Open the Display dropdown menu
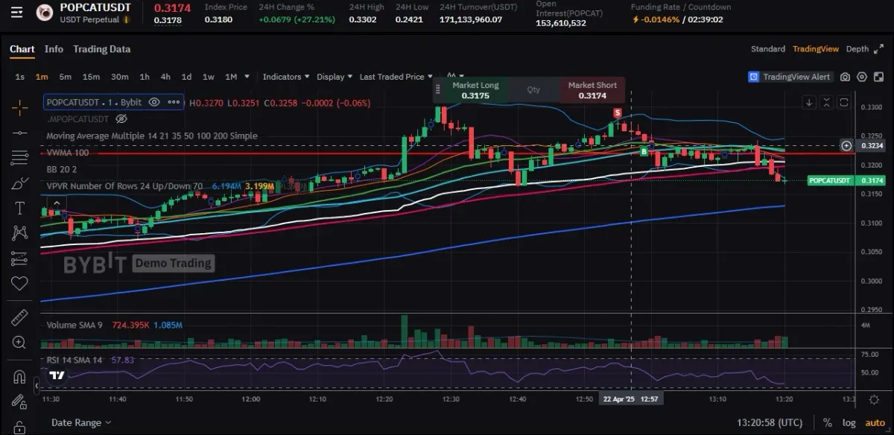The width and height of the screenshot is (894, 435). tap(335, 77)
